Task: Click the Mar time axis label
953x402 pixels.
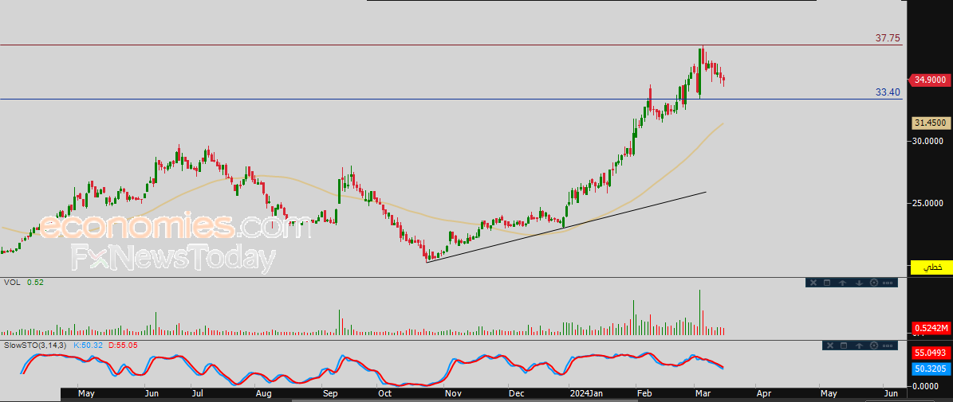Action: (x=704, y=393)
